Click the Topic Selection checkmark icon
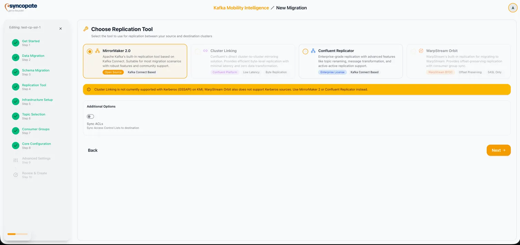Viewport: 520px width, 245px height. pos(15,116)
